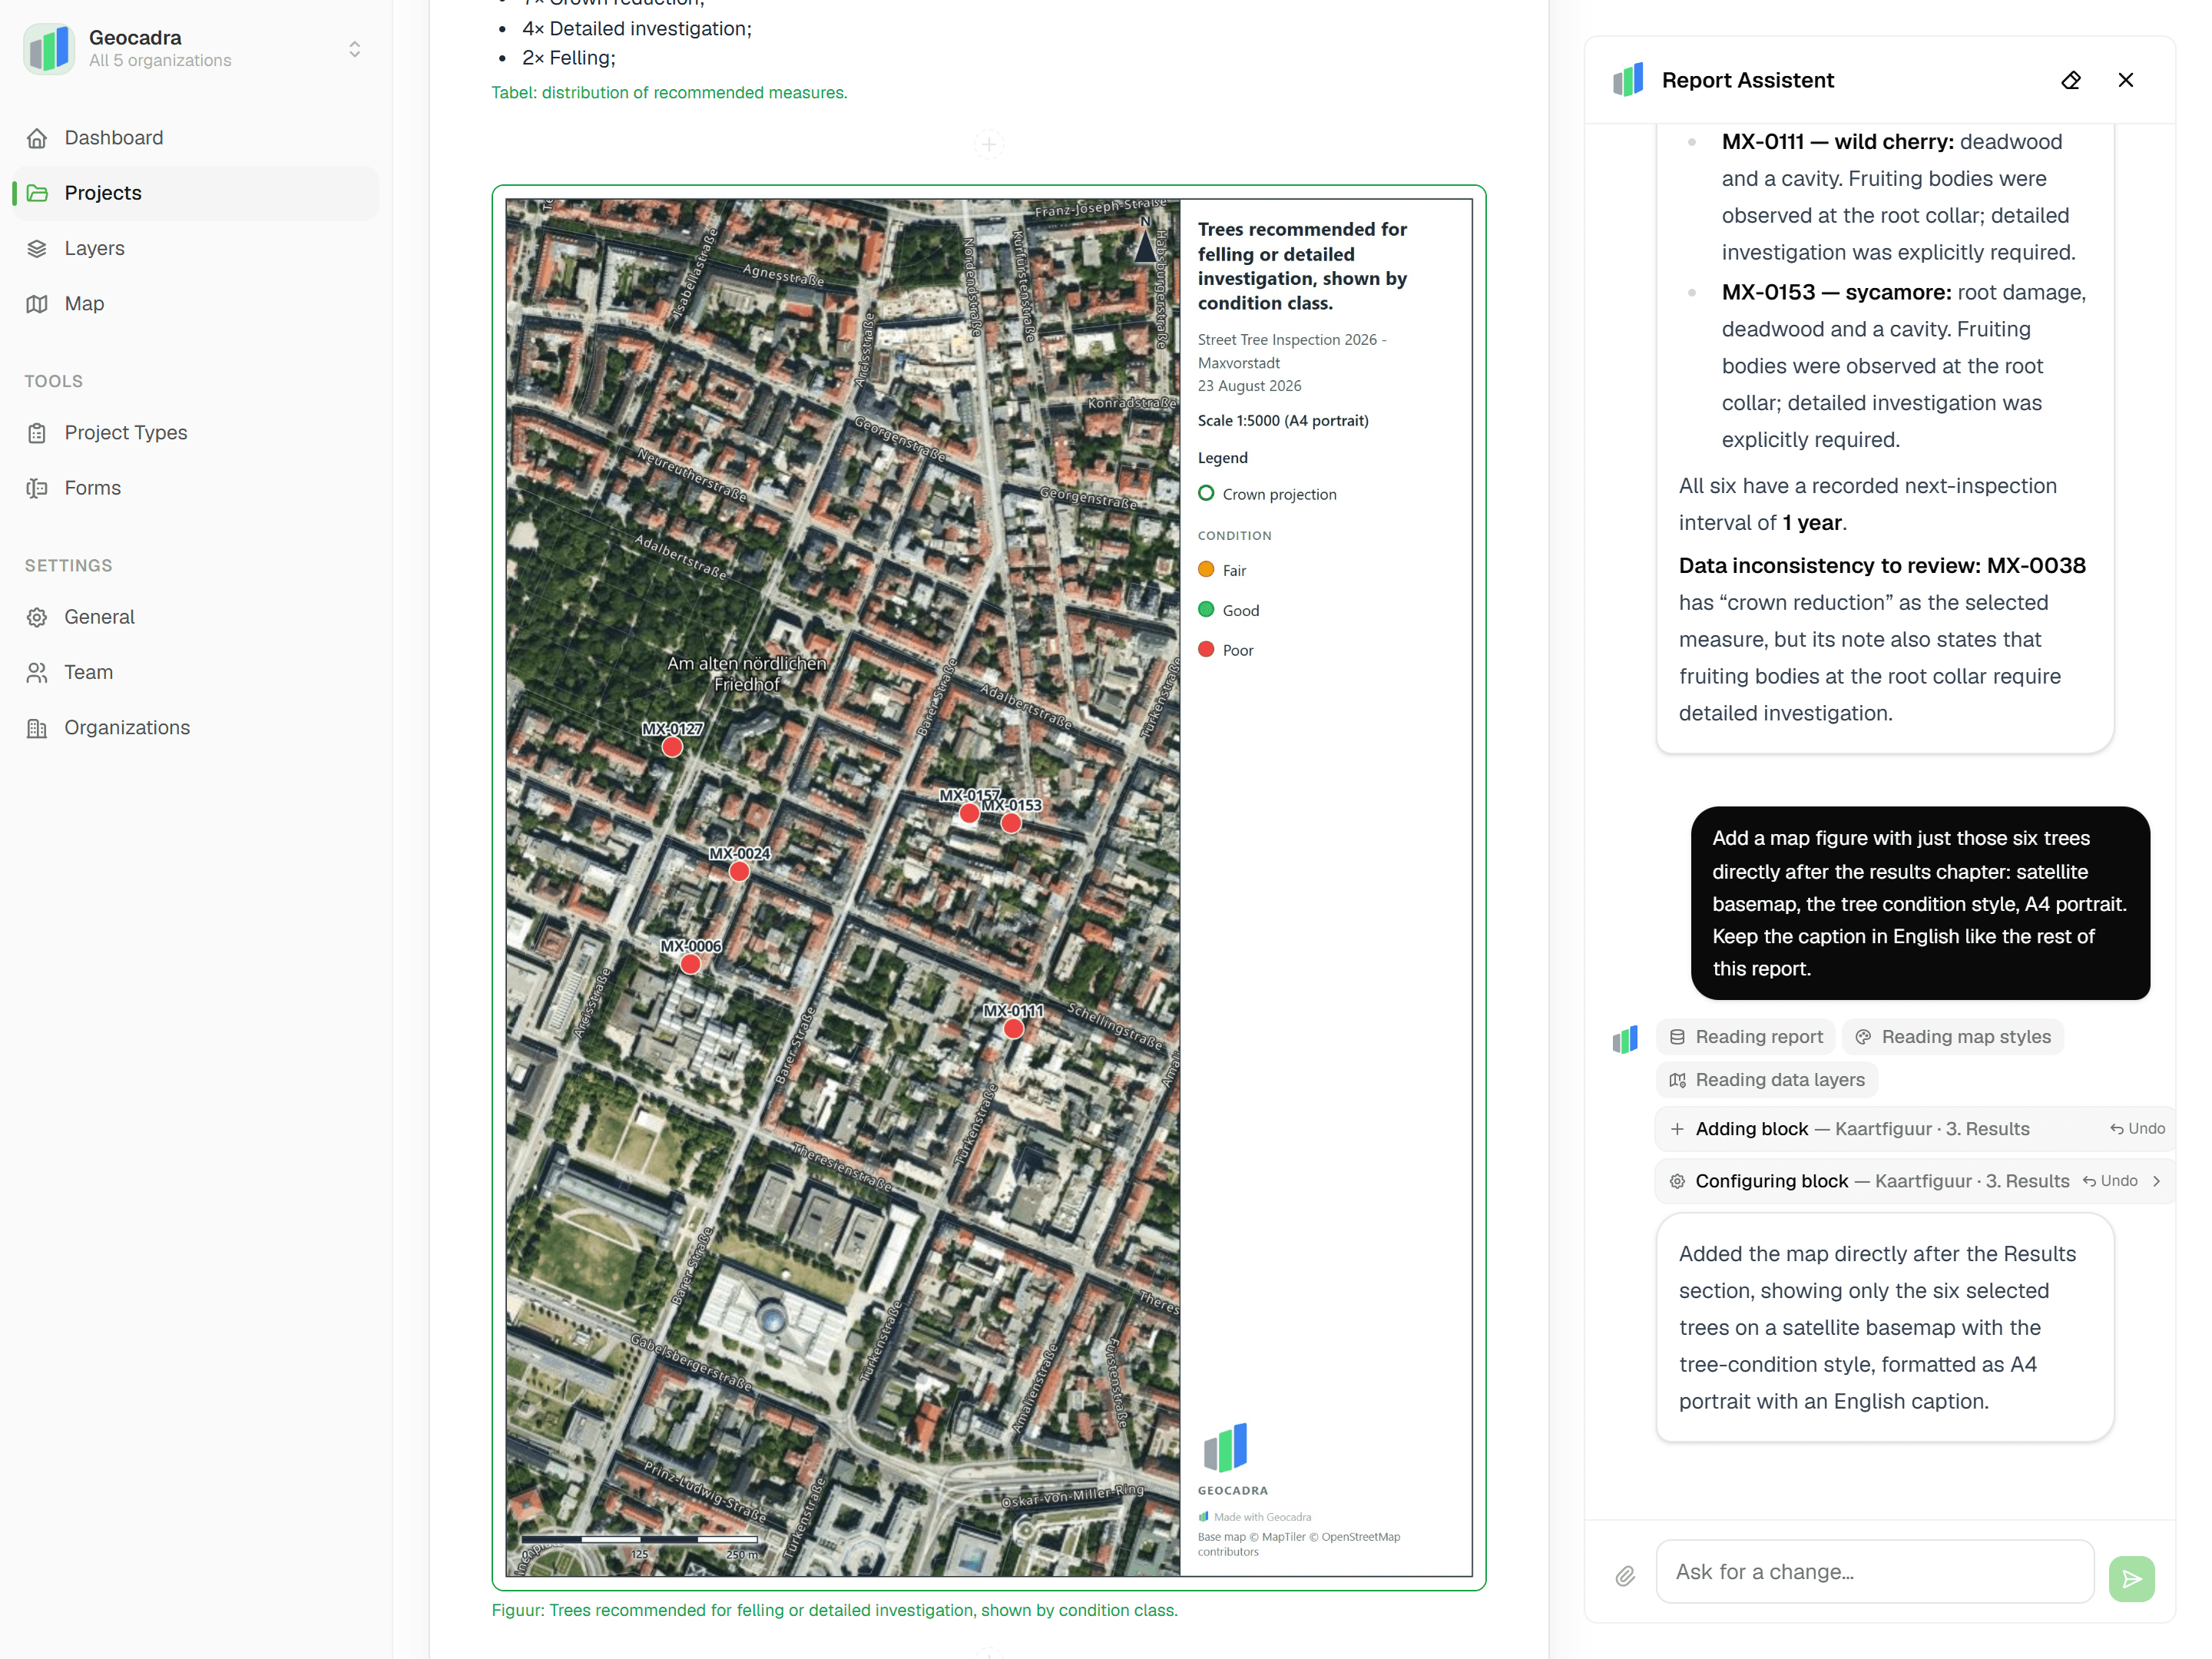Open Project Types tool
The image size is (2212, 1659).
196,432
